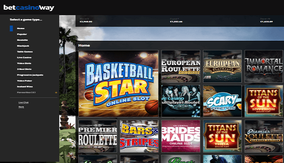Click the Marcel B winner entry

[86, 20]
